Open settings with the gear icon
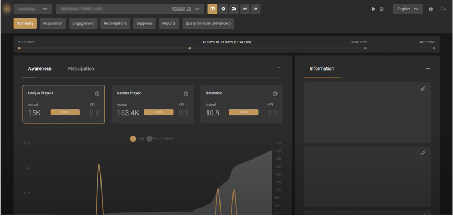453x216 pixels. point(431,9)
